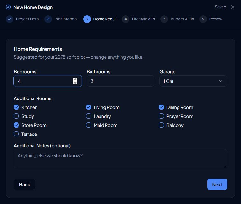This screenshot has width=241, height=204.
Task: Click the Bathrooms field label
Action: point(99,72)
